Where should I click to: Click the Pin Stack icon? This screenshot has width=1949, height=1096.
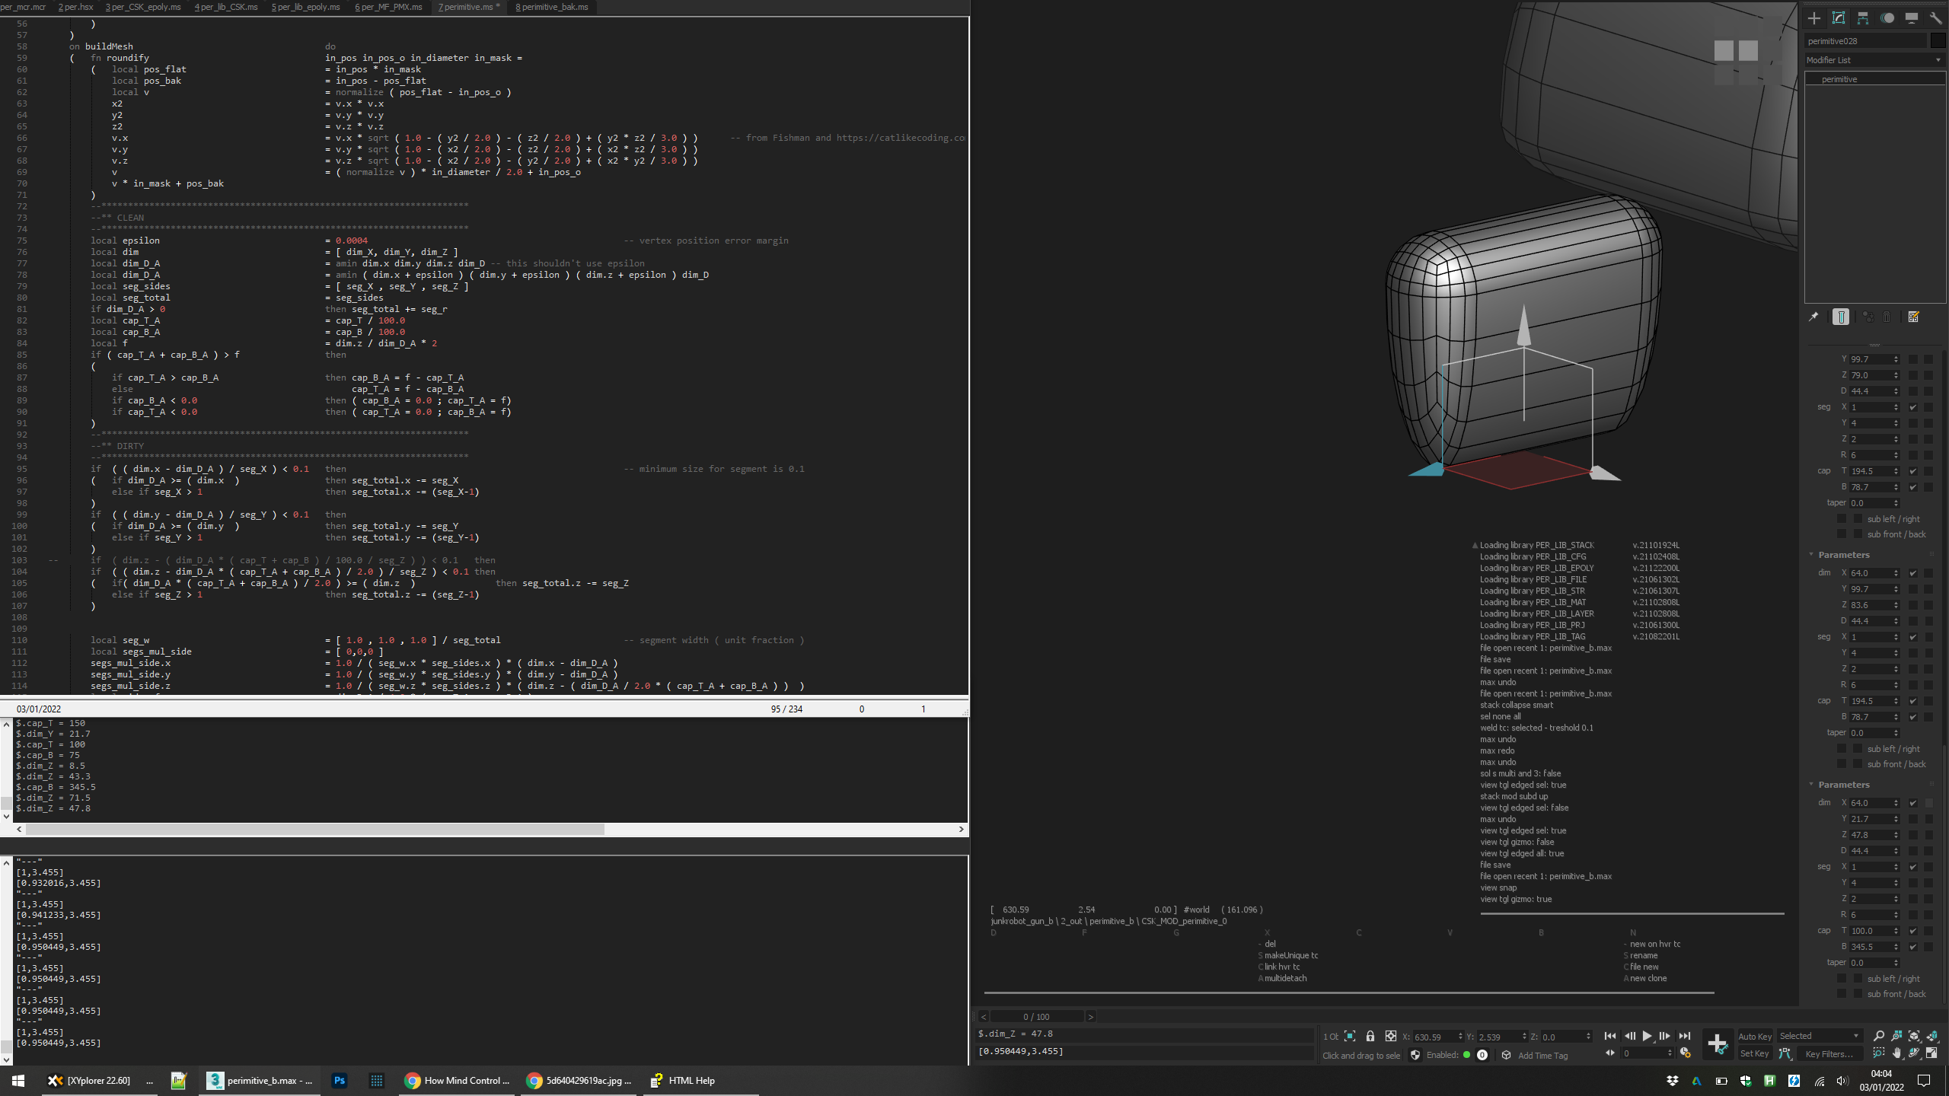[1813, 317]
